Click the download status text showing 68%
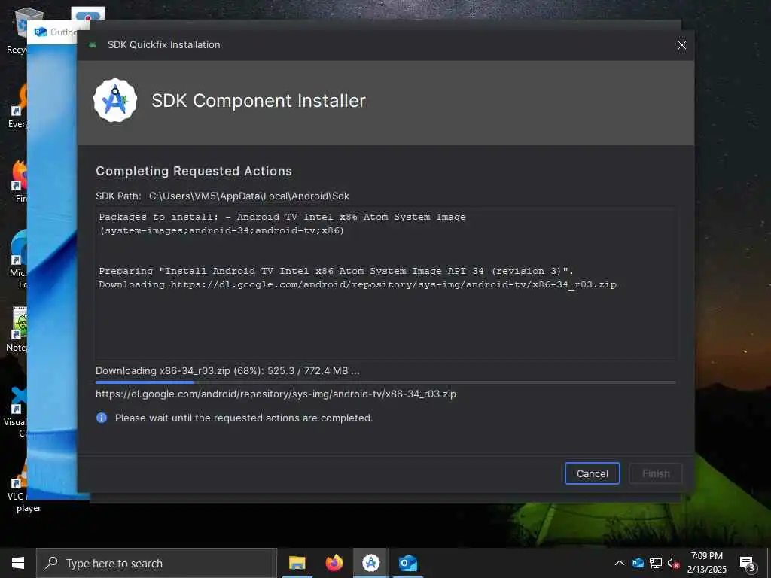The width and height of the screenshot is (771, 578). tap(227, 370)
